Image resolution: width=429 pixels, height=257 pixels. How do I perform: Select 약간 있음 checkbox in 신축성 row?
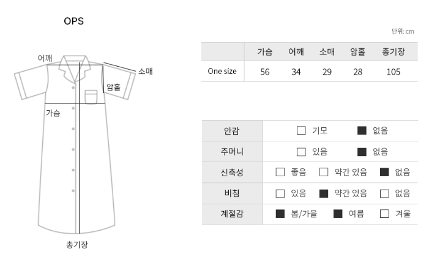[x=324, y=172]
